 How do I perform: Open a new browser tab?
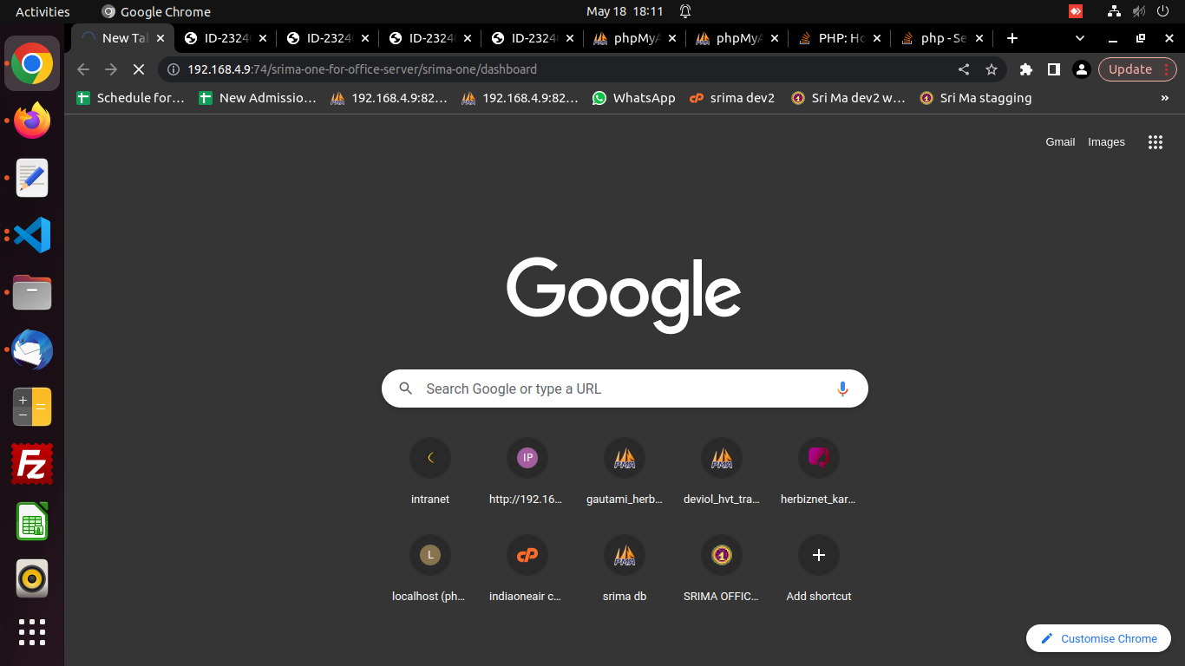(1012, 38)
